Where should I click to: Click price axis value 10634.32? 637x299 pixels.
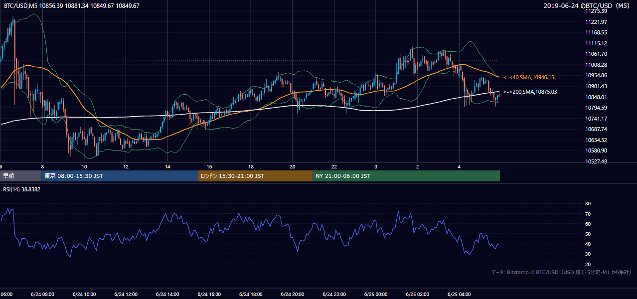point(596,140)
